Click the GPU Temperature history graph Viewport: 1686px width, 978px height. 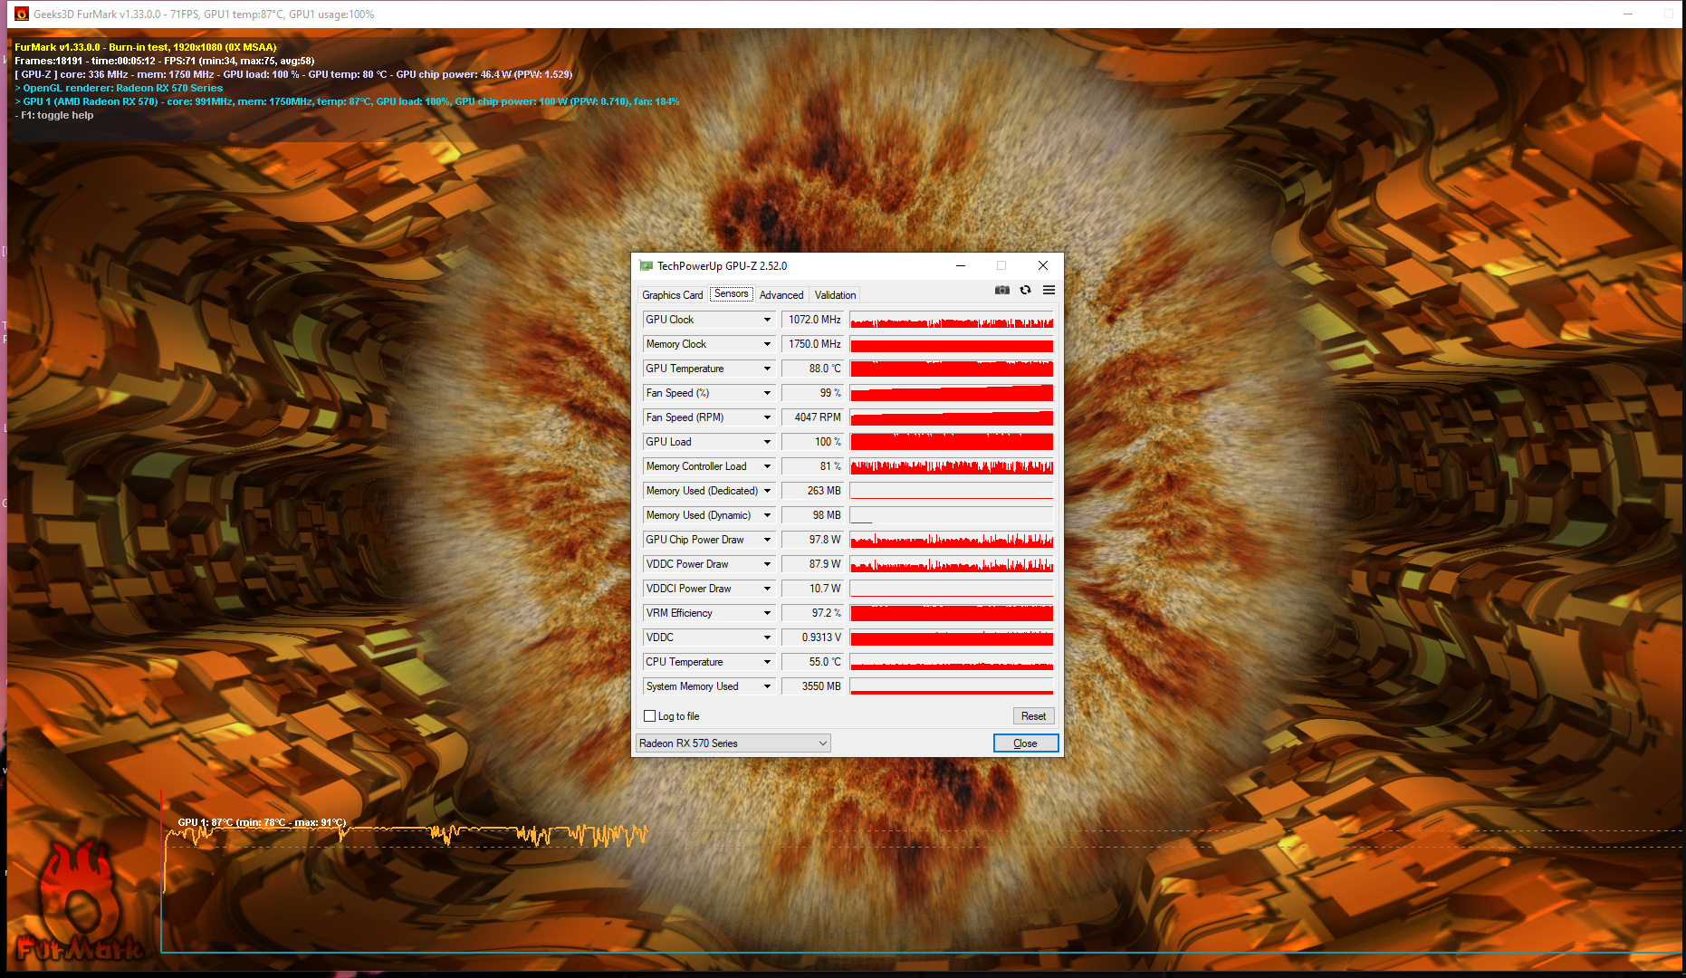(x=952, y=369)
